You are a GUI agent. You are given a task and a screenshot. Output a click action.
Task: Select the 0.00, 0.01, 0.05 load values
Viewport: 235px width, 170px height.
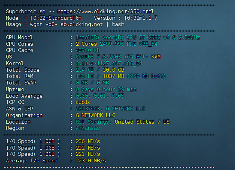[x=100, y=96]
